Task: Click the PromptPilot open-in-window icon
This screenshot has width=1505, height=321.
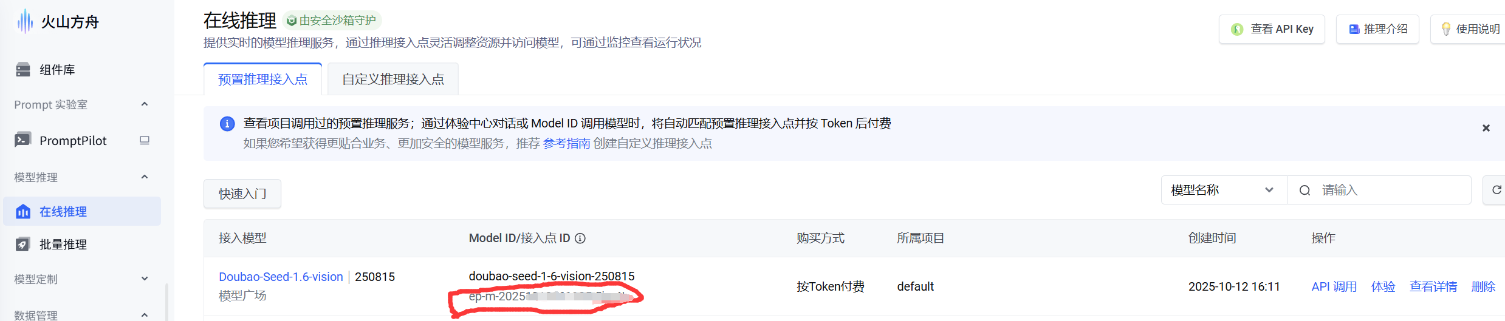Action: coord(145,140)
